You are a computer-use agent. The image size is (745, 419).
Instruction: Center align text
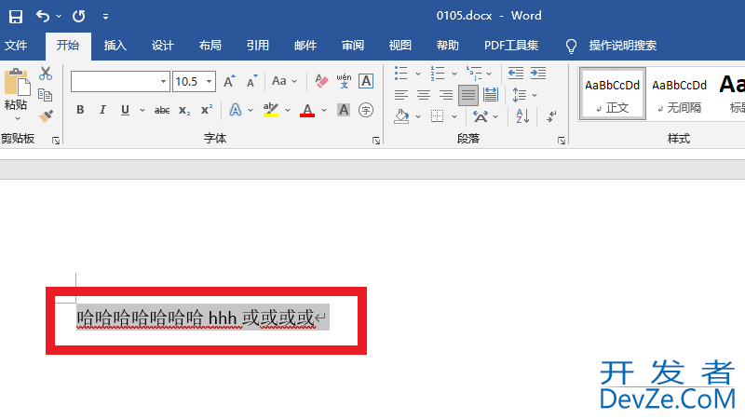(424, 96)
